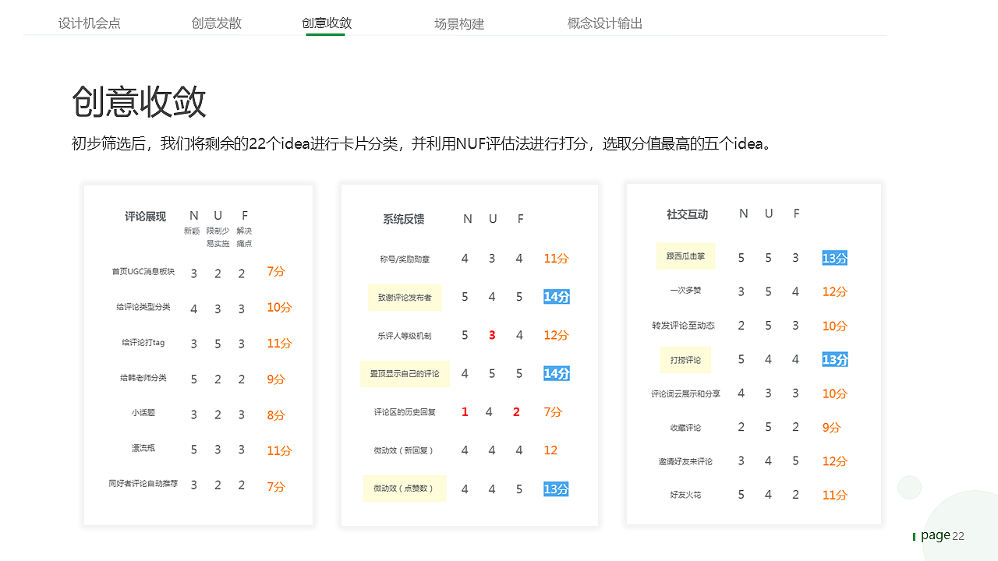Open the 概念设计输出 tab
The width and height of the screenshot is (998, 561).
point(605,23)
